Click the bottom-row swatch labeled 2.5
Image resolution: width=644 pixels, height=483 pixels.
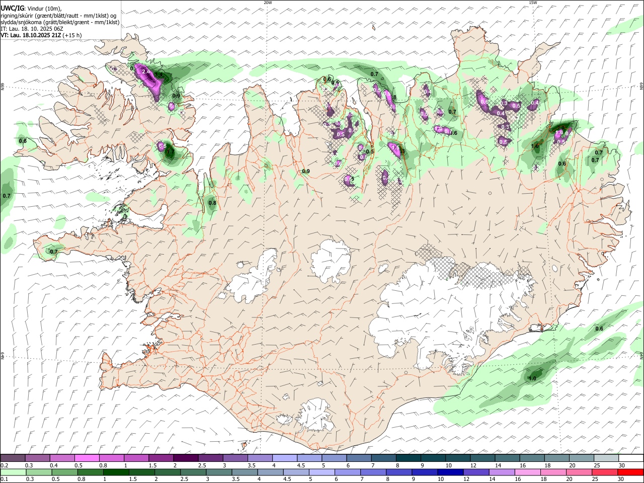(x=193, y=472)
